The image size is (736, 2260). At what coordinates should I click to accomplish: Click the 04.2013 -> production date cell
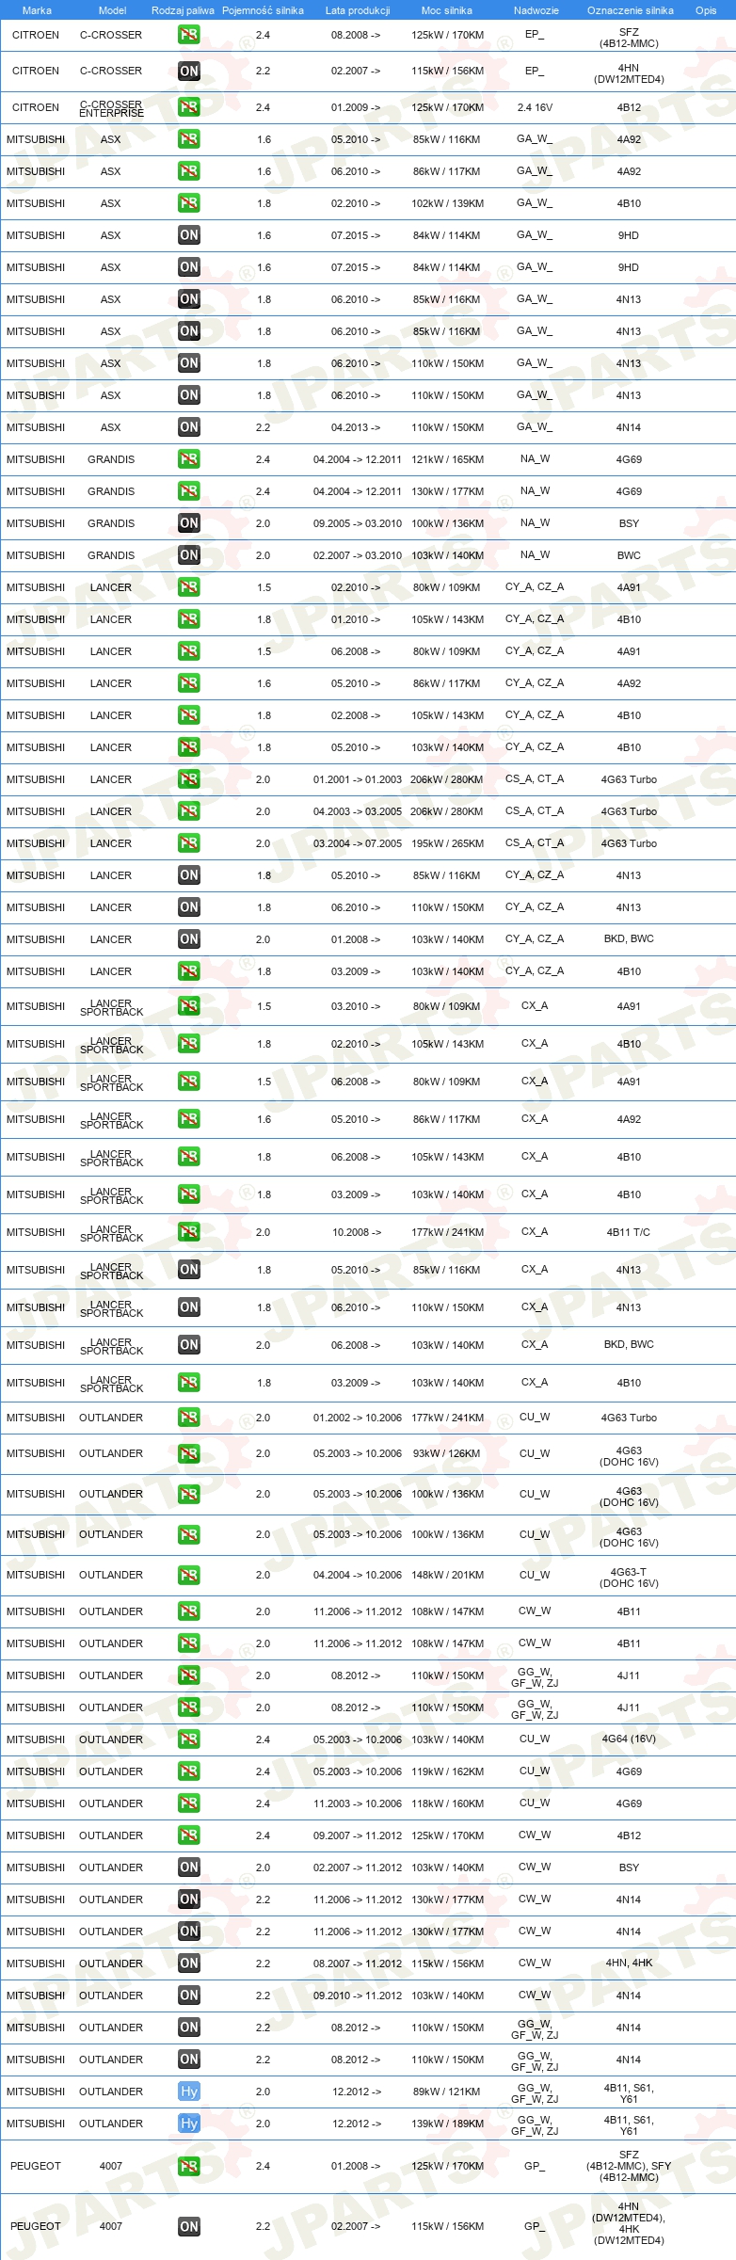pos(356,427)
